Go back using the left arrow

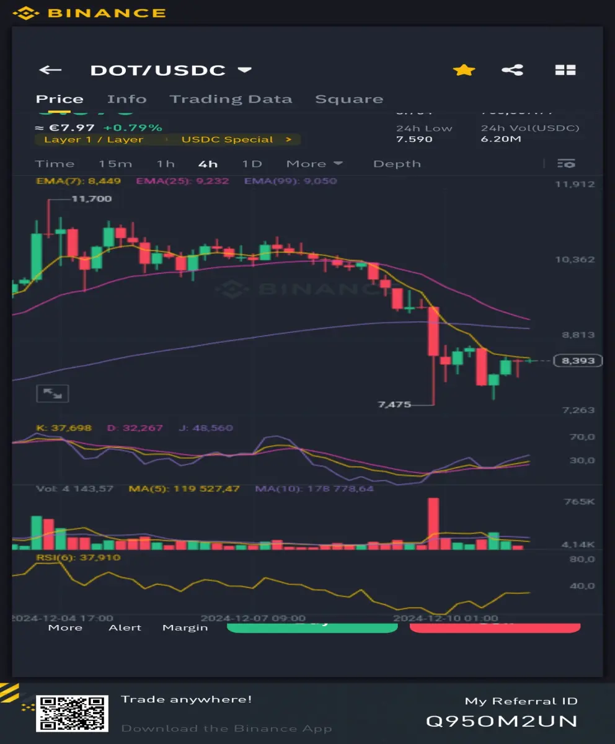(50, 70)
